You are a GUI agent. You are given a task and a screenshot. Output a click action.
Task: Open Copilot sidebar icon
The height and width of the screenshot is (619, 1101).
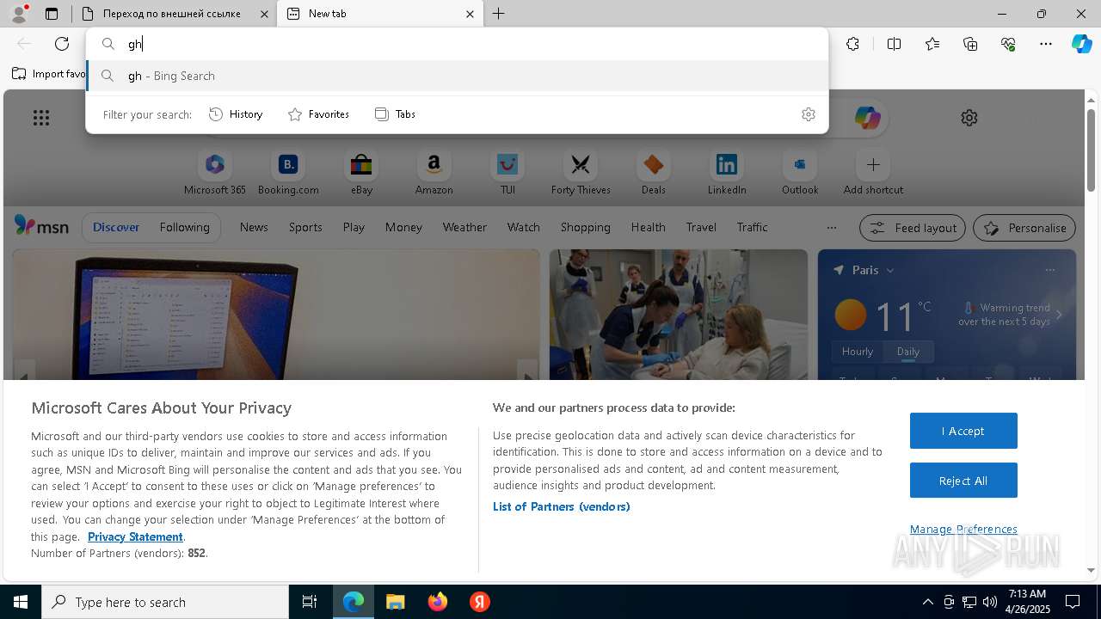(1081, 44)
